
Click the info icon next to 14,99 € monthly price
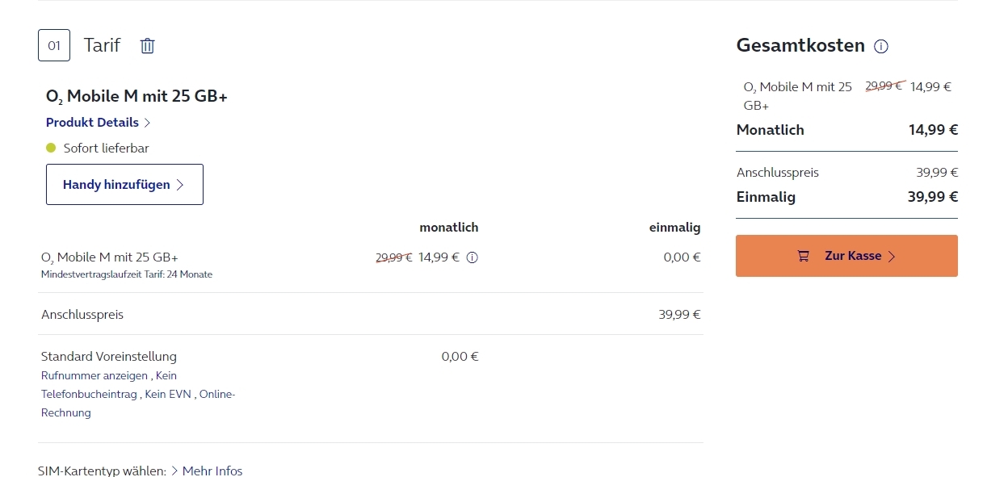[472, 258]
